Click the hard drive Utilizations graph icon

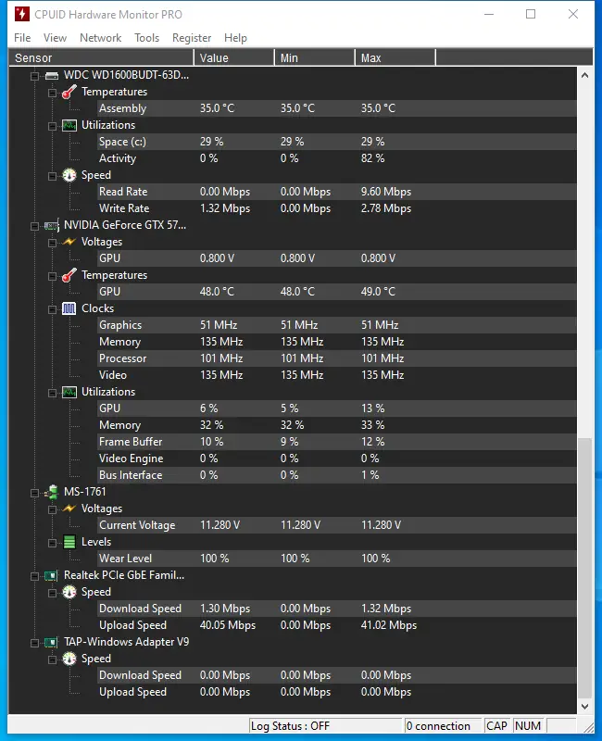tap(69, 125)
